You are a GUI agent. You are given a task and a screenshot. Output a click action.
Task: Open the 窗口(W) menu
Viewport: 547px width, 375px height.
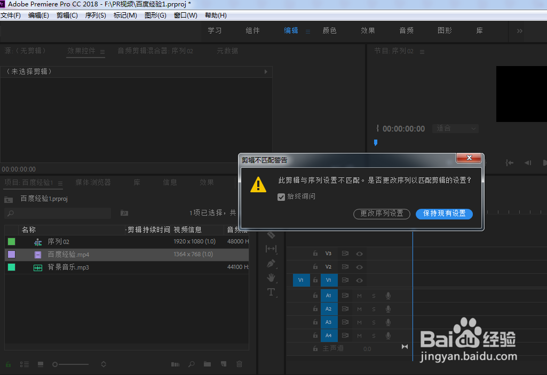[186, 15]
